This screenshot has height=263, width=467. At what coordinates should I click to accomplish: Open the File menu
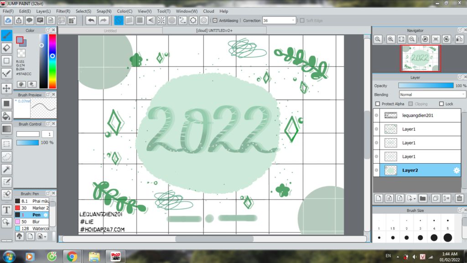pyautogui.click(x=8, y=11)
